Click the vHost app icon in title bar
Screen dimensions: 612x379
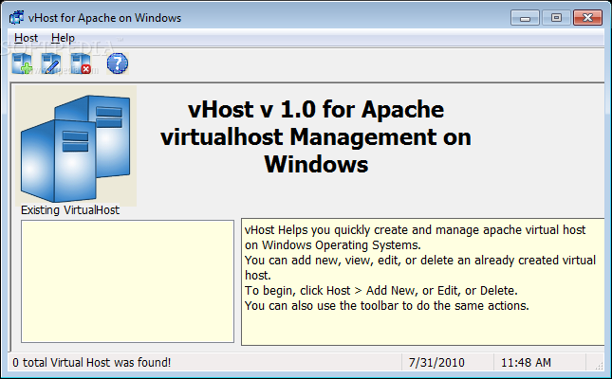click(16, 18)
